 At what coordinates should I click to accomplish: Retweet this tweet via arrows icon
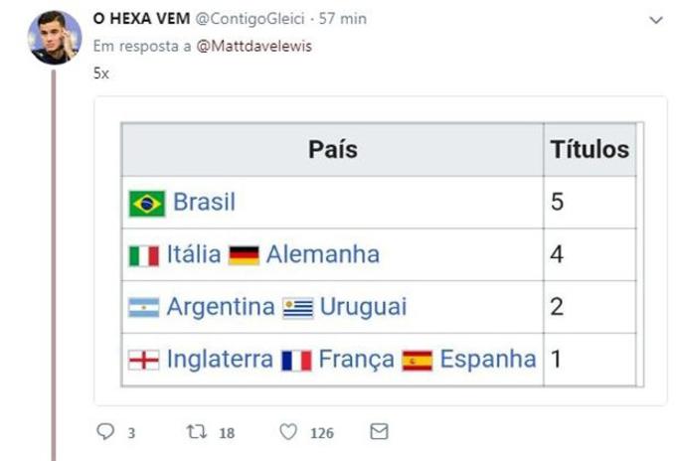196,432
